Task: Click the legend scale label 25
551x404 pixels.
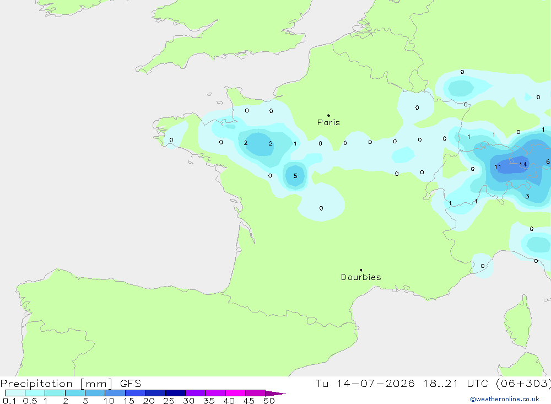Action: point(169,401)
